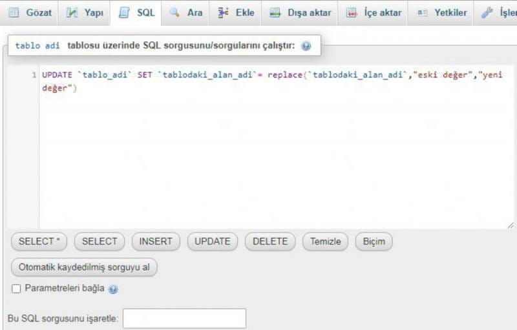
Task: Click the İçe aktar import icon
Action: coord(352,12)
